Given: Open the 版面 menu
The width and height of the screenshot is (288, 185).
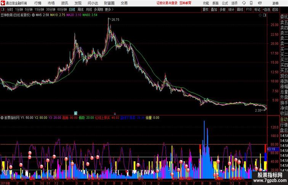Looking at the screenshot, I should pyautogui.click(x=216, y=3).
